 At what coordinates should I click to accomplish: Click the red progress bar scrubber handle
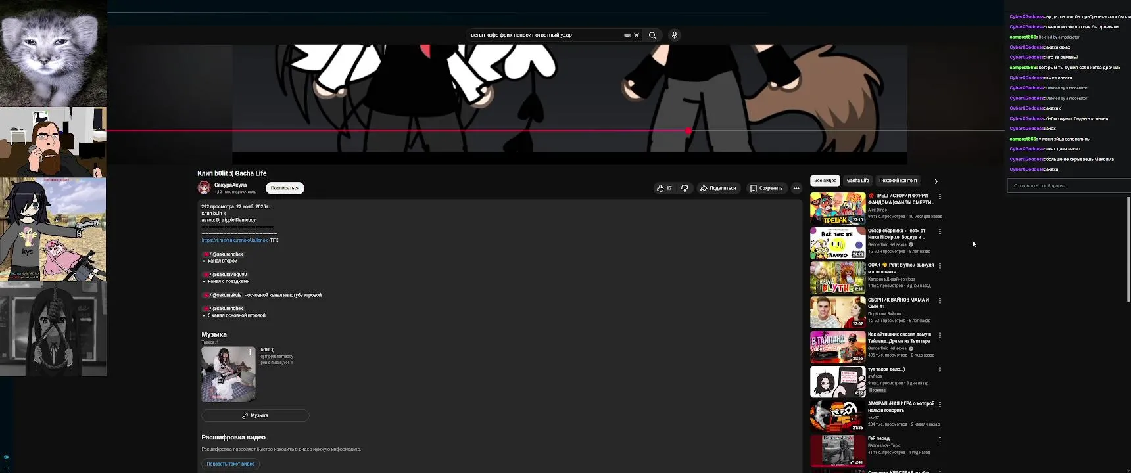pyautogui.click(x=688, y=131)
